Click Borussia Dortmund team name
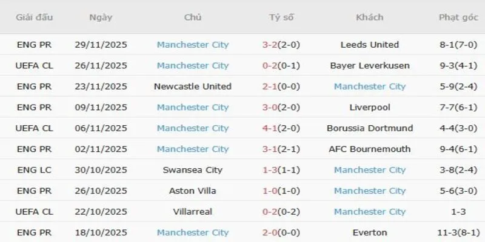Screen dimensions: 485x242 coord(370,128)
